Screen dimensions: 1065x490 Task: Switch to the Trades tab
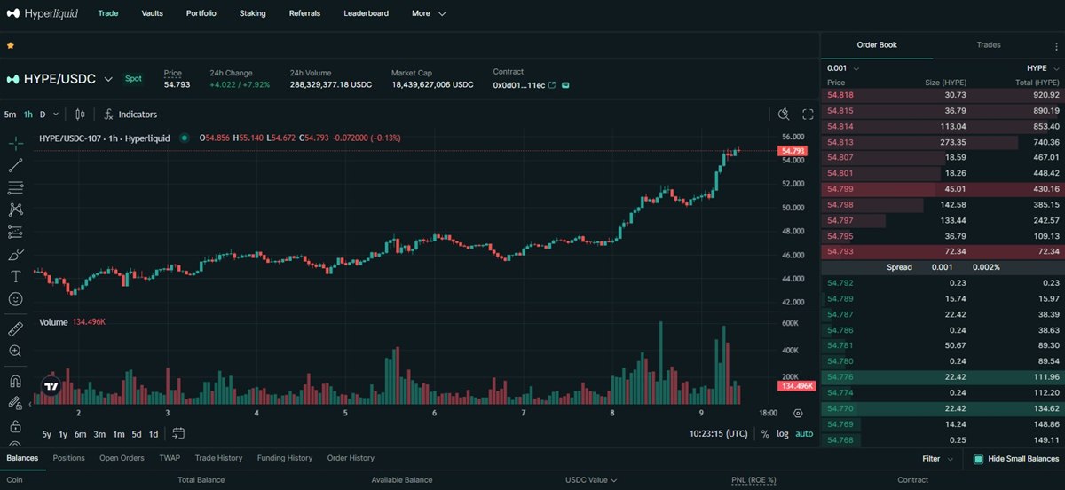[989, 44]
